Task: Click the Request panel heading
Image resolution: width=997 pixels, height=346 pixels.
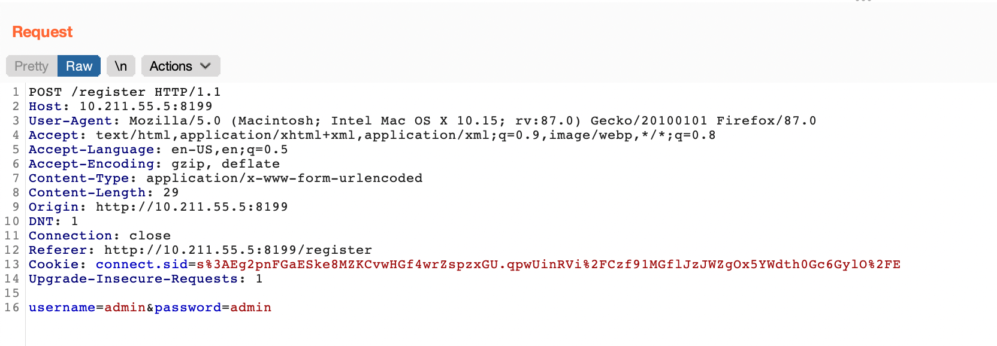Action: pyautogui.click(x=42, y=32)
